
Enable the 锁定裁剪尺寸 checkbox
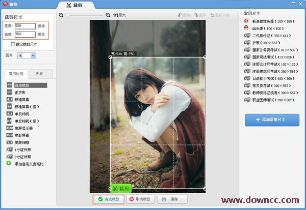coord(13,44)
